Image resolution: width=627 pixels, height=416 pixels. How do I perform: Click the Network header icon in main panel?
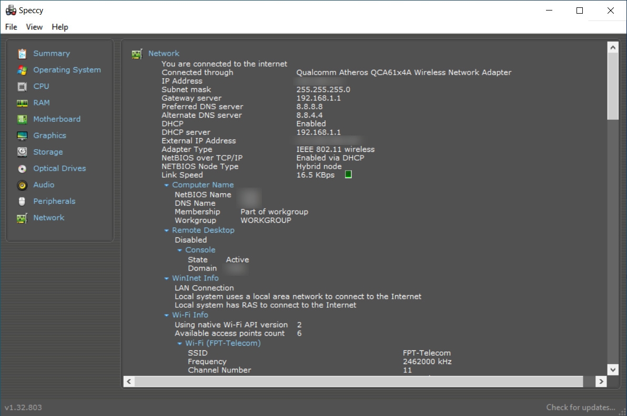[x=137, y=54]
